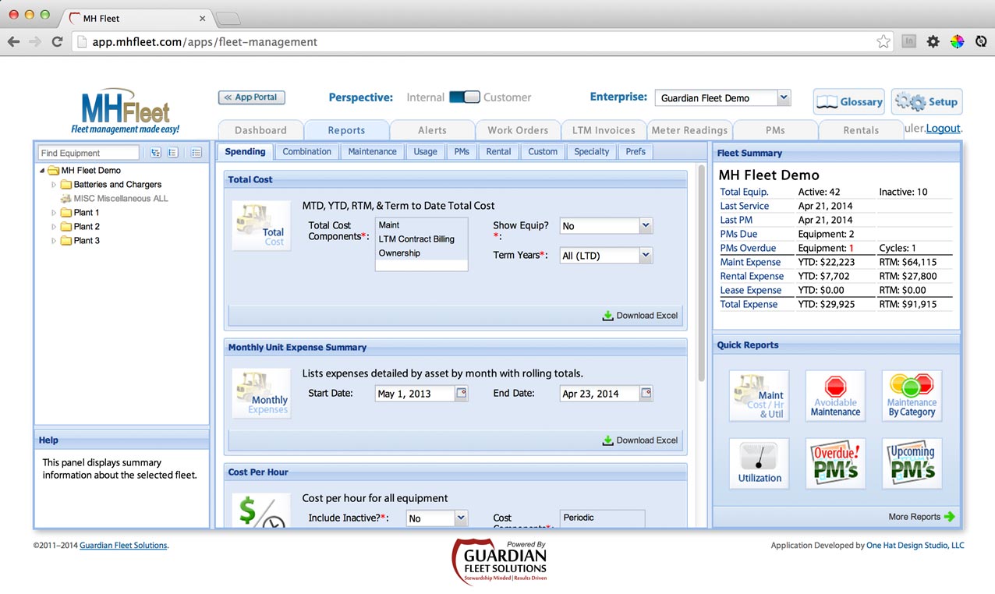995x594 pixels.
Task: Open the Avoidable Maintenance quick report
Action: (835, 396)
